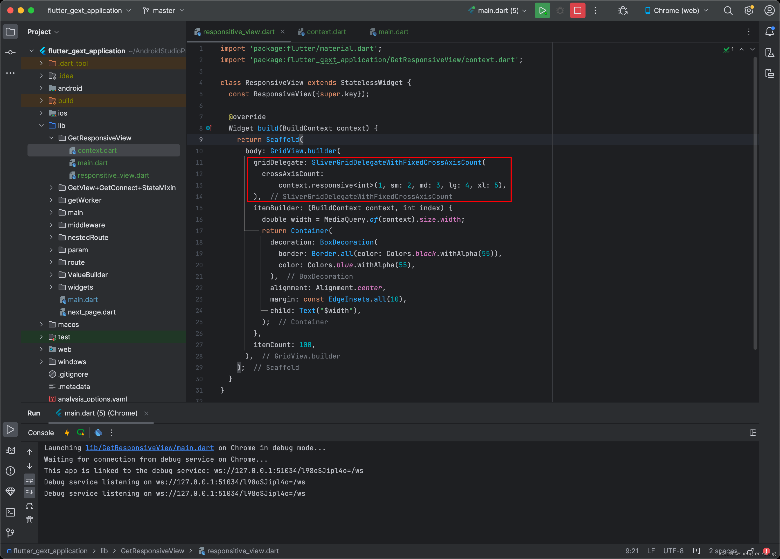
Task: Open the Debug bug icon in the toolbar
Action: [x=560, y=11]
